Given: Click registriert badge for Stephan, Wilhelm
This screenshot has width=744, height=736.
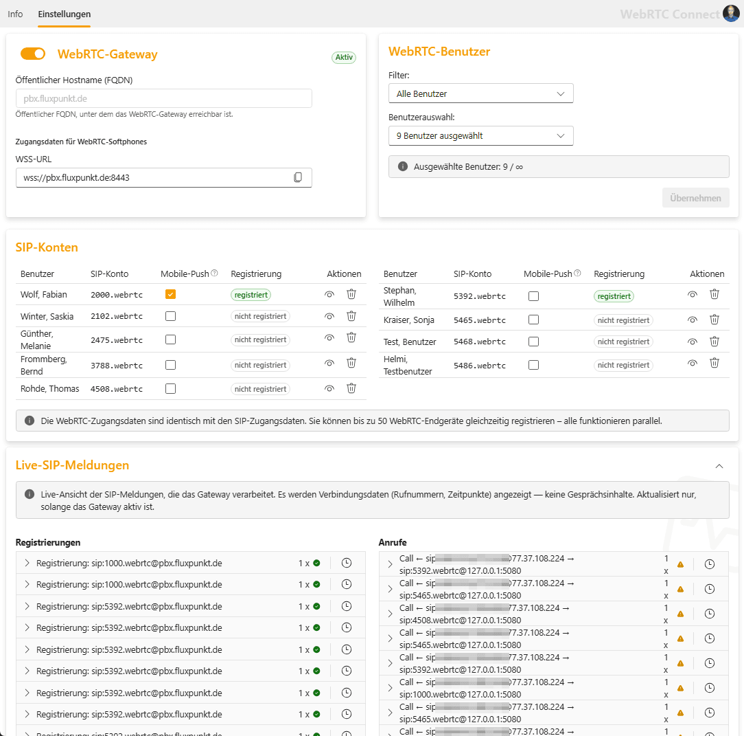Looking at the screenshot, I should [614, 296].
